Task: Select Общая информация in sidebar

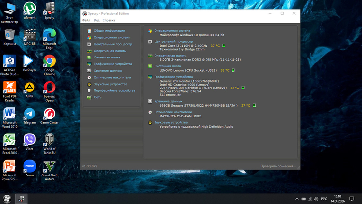Action: pyautogui.click(x=109, y=31)
